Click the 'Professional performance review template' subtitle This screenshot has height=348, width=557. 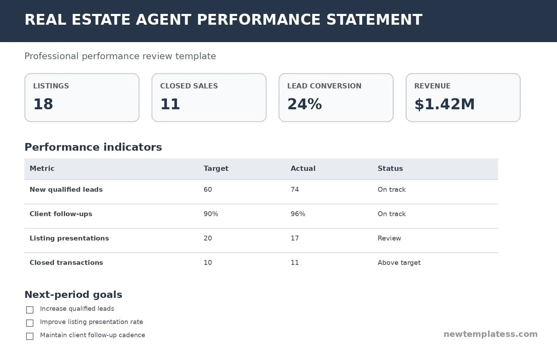tap(120, 56)
